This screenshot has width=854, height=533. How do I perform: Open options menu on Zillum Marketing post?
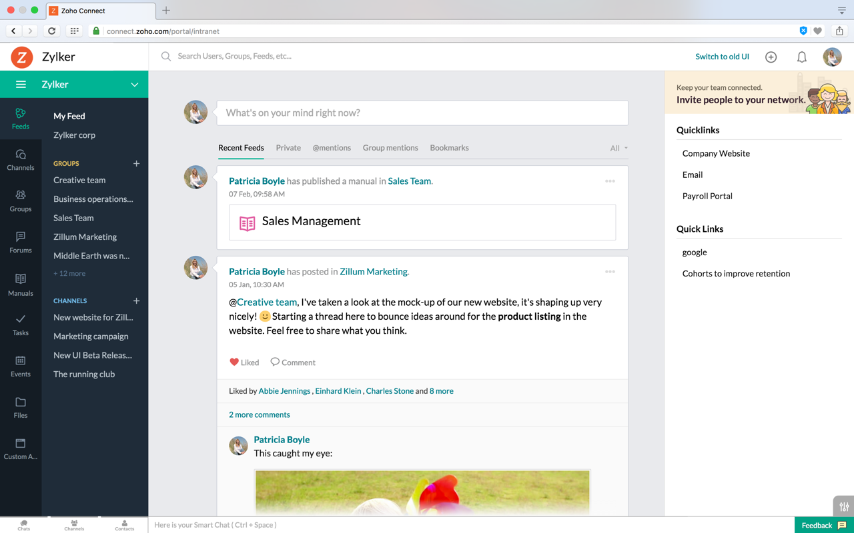click(610, 272)
